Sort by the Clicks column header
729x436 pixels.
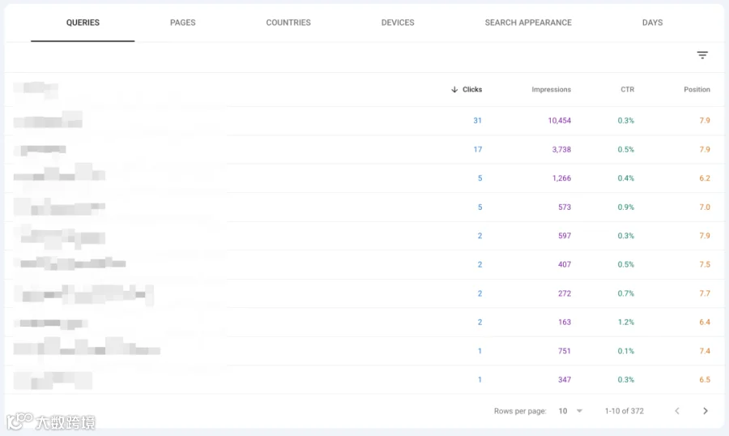coord(472,89)
